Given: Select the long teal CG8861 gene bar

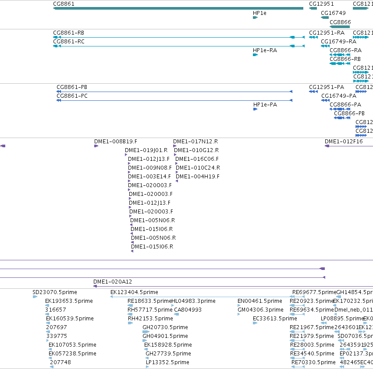Looking at the screenshot, I should click(x=178, y=8).
